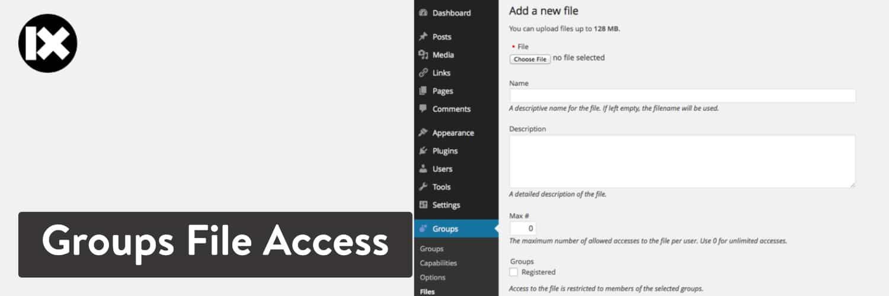This screenshot has height=296, width=889.
Task: Click the Appearance paintbrush icon
Action: pos(423,133)
